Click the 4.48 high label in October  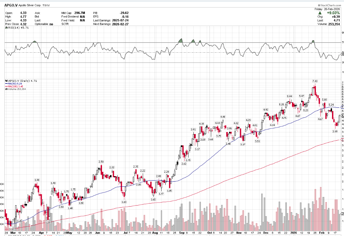(x=222, y=117)
